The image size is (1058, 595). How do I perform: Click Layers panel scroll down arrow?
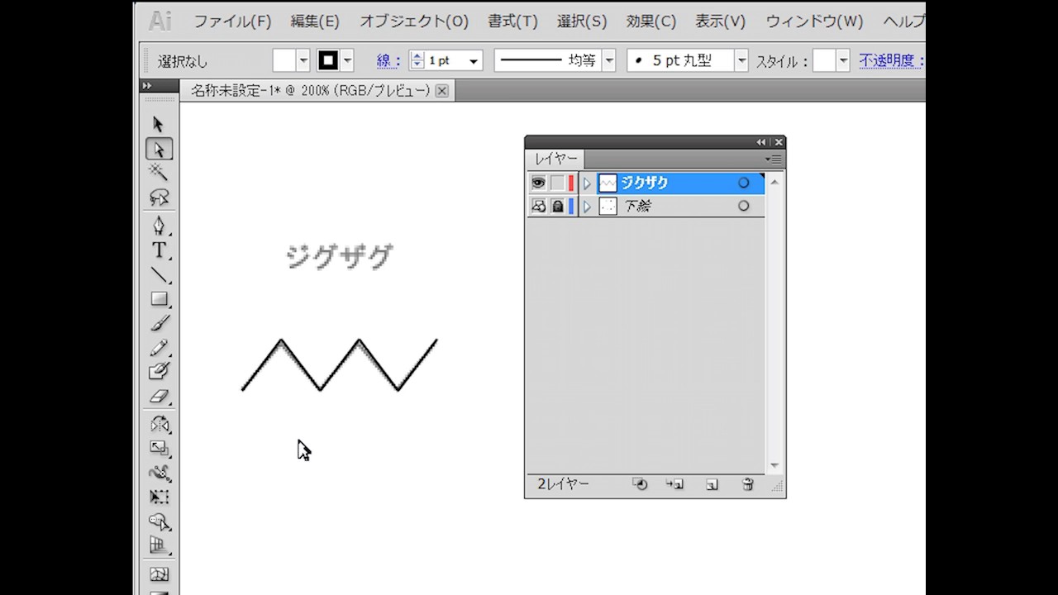point(774,466)
